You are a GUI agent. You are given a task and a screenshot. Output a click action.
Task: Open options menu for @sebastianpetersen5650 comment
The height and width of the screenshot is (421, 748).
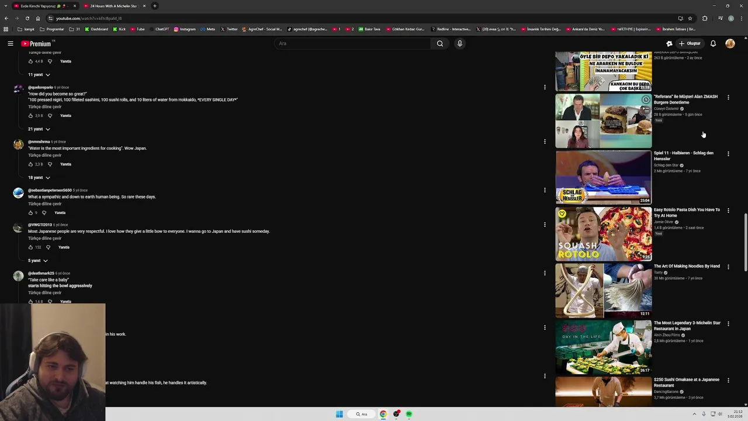545,190
